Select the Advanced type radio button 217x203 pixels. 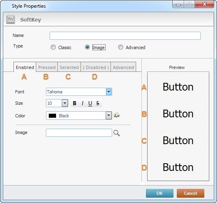pyautogui.click(x=121, y=47)
